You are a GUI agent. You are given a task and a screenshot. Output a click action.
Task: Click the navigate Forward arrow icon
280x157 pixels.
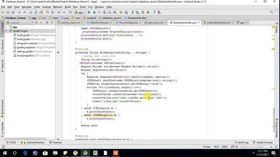pyautogui.click(x=64, y=12)
